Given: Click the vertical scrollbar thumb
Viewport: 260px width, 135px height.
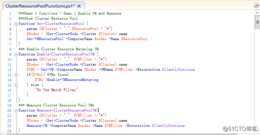Looking at the screenshot, I should [x=257, y=22].
